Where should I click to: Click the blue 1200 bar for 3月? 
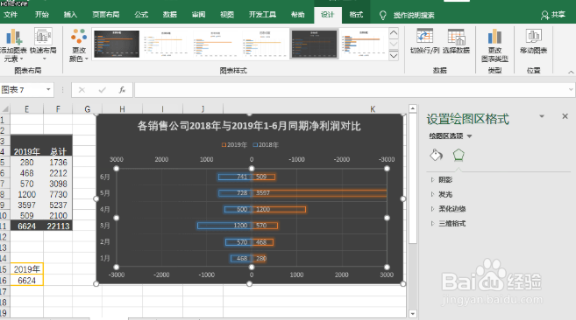click(x=224, y=226)
